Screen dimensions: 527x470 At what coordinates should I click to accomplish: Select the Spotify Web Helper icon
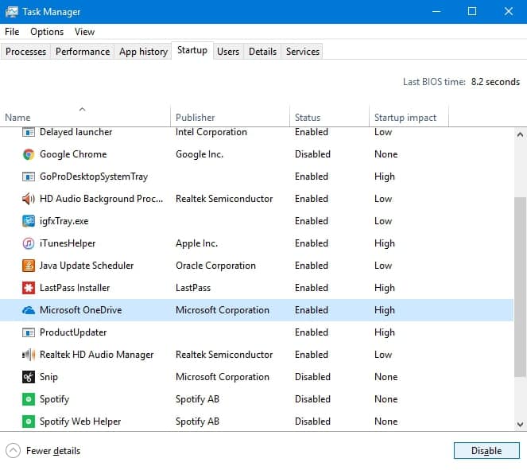pyautogui.click(x=29, y=421)
